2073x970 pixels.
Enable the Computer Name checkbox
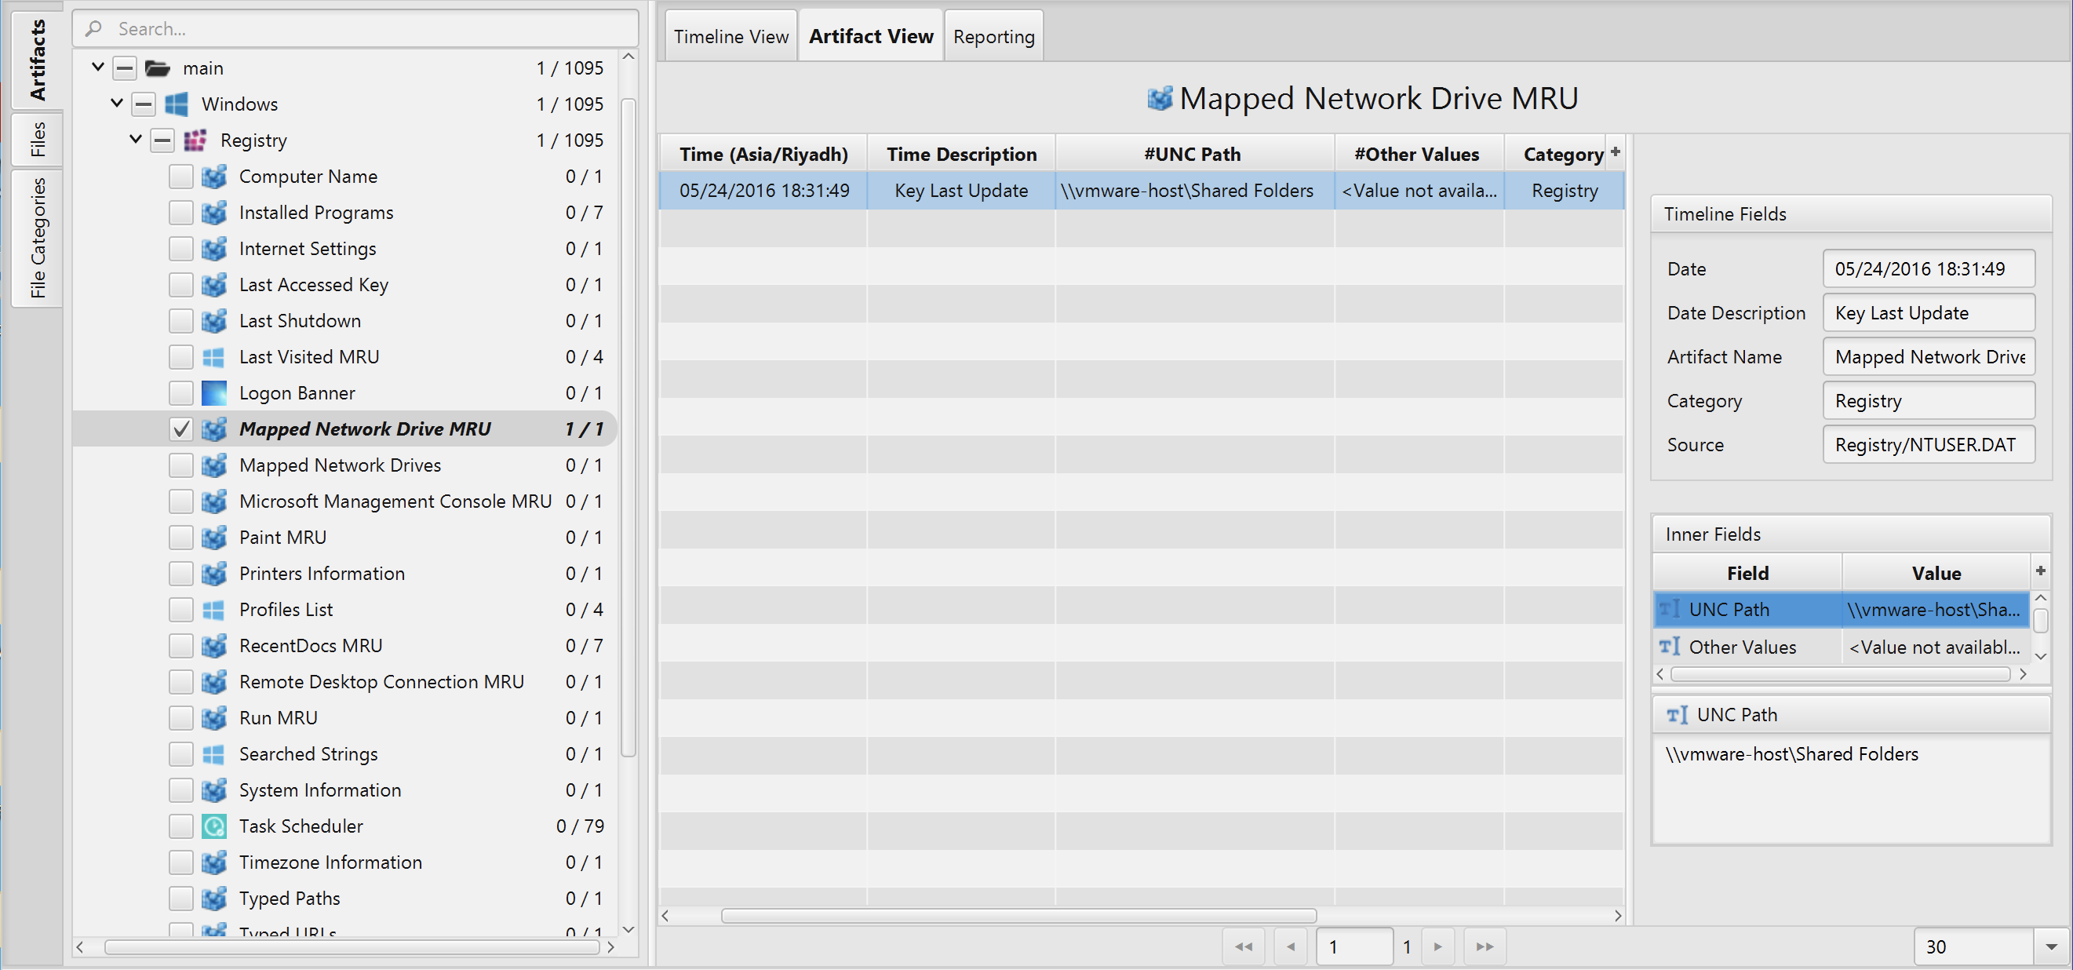coord(180,177)
